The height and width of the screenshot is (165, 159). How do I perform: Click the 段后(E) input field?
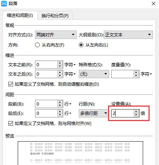(x=46, y=113)
